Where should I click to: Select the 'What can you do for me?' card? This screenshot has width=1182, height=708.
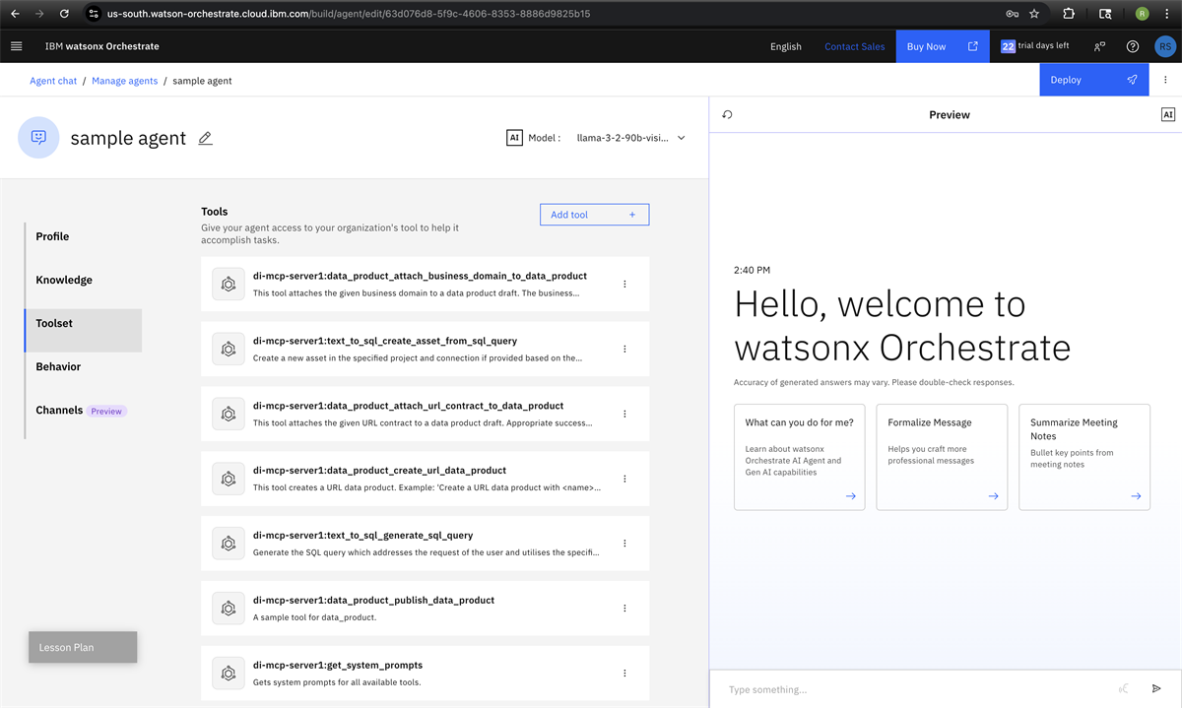[x=800, y=457]
